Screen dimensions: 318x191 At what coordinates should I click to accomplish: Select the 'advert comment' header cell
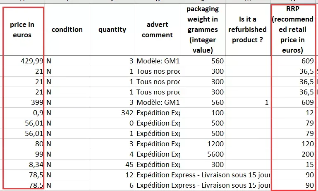point(158,30)
